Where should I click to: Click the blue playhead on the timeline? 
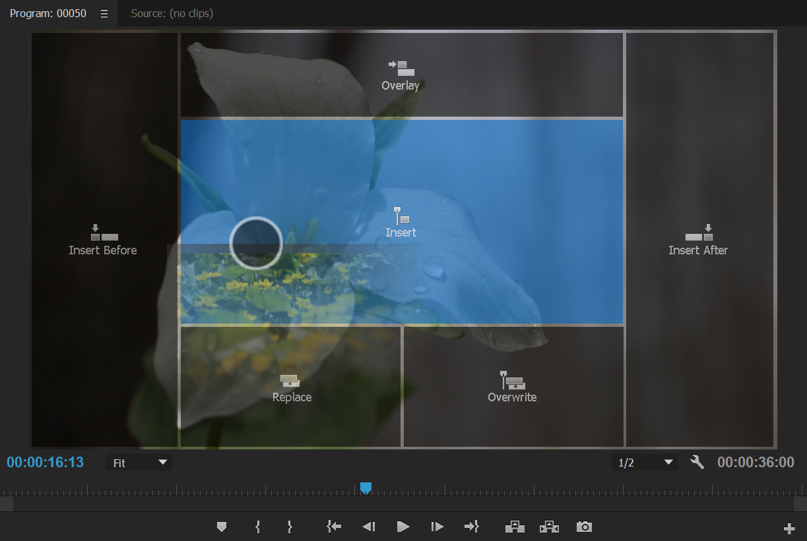click(x=366, y=488)
